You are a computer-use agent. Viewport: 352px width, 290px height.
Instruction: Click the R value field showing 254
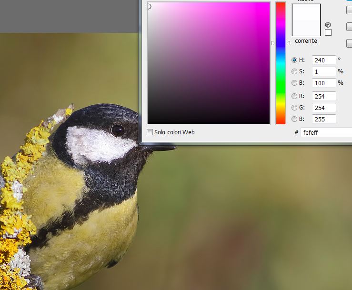(324, 96)
